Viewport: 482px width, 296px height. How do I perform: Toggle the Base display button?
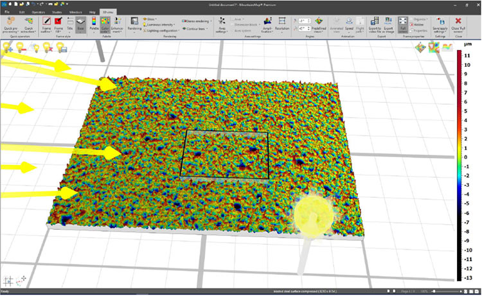point(81,24)
